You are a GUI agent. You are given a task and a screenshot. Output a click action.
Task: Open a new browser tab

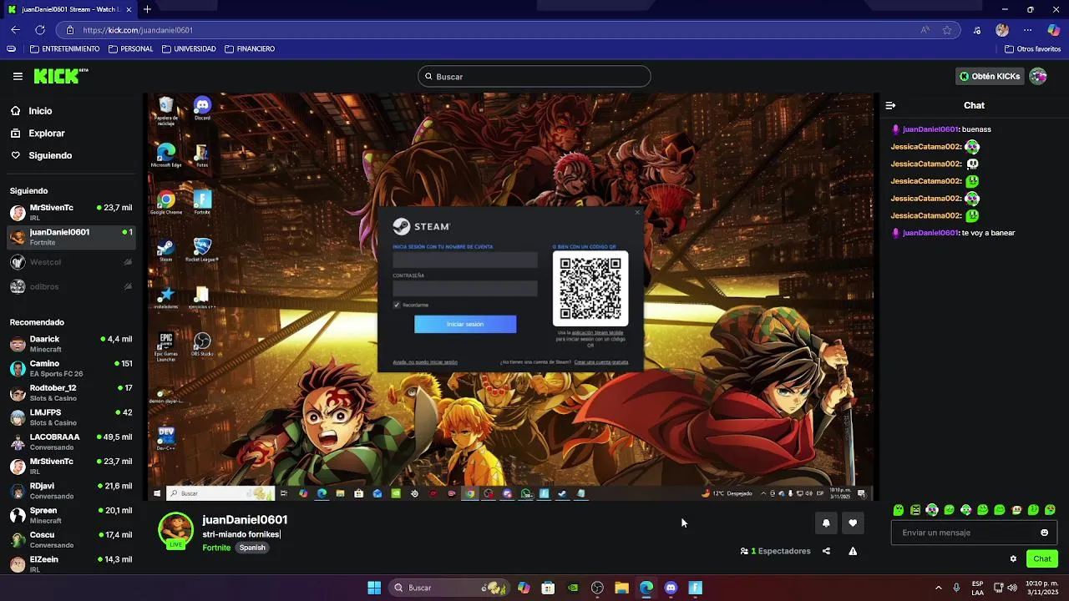coord(147,9)
